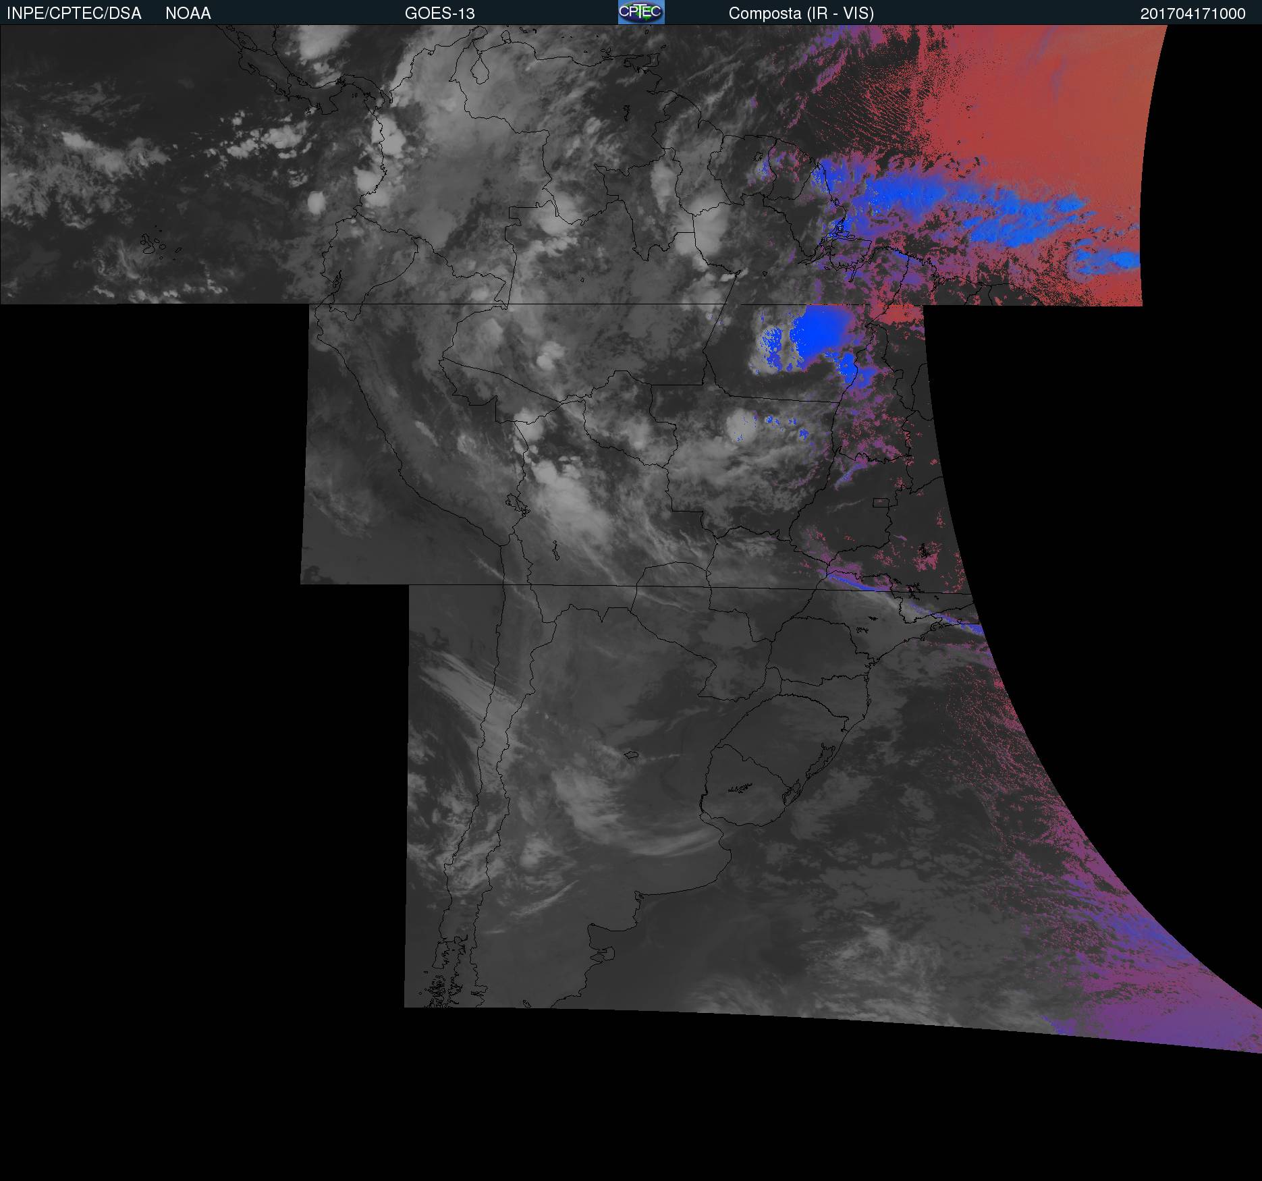The image size is (1262, 1181).
Task: Click the GOES-13 satellite label
Action: (440, 13)
